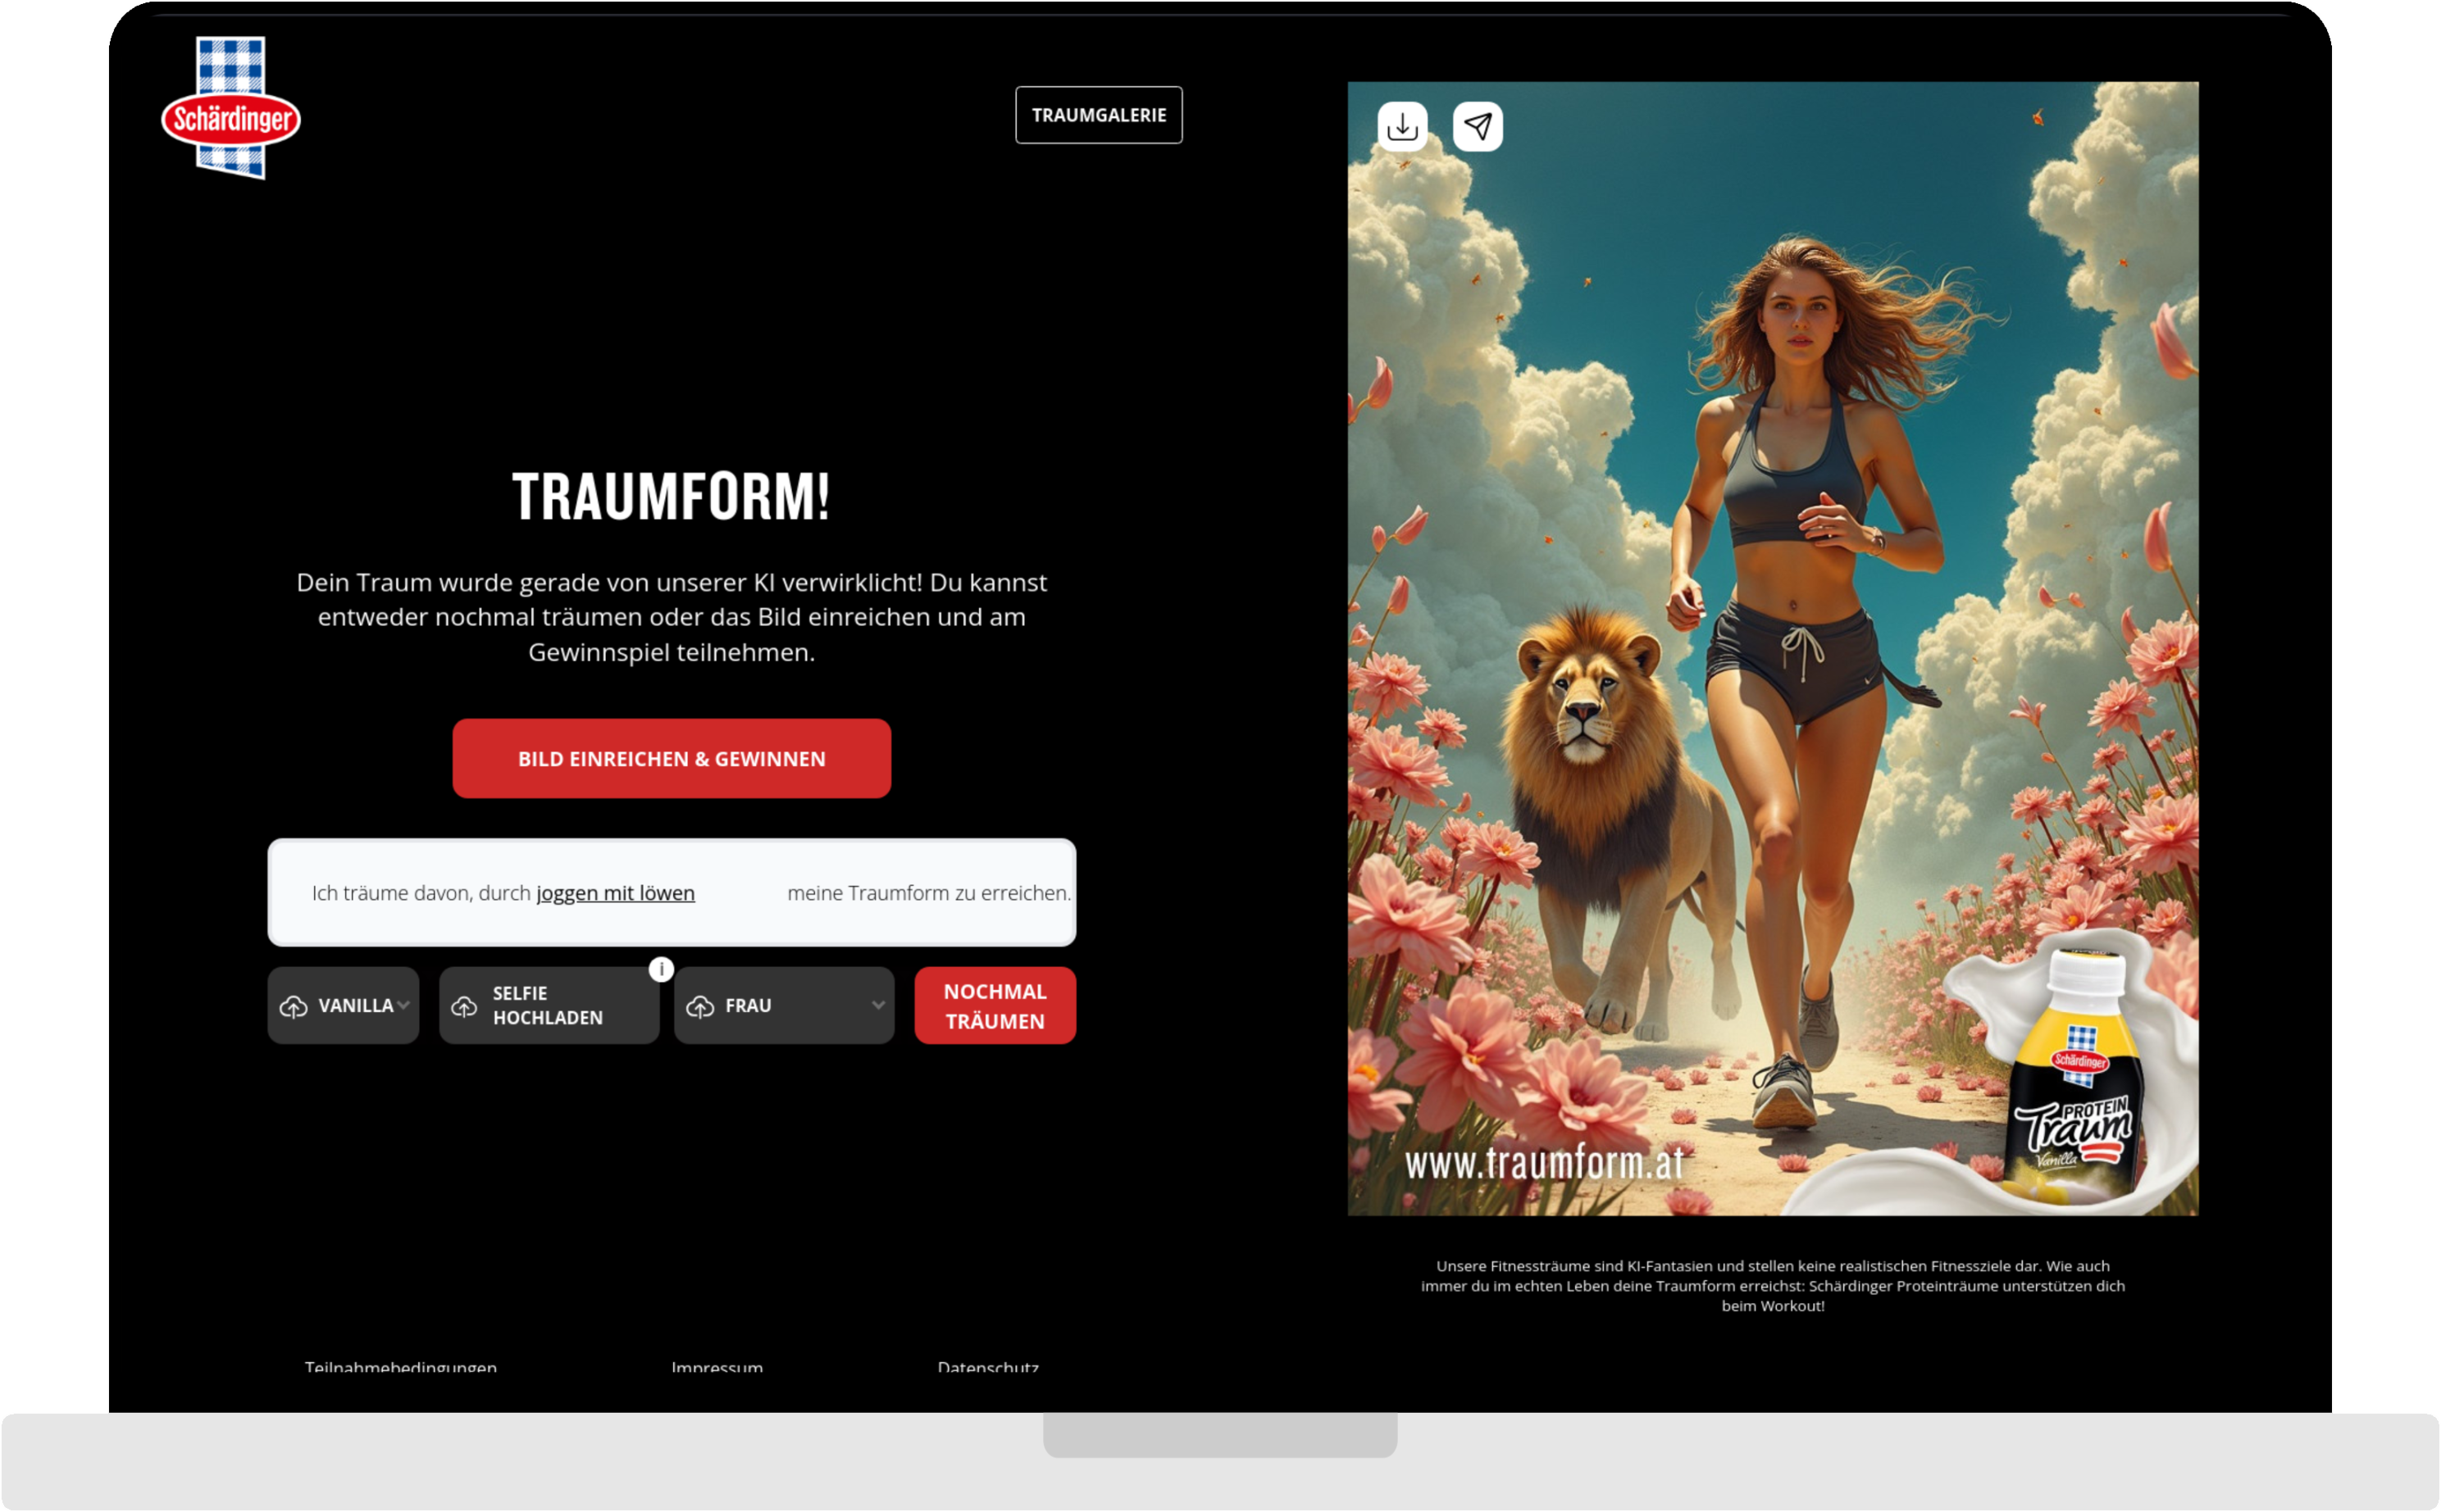Click inside the dream prompt text field
Image resolution: width=2441 pixels, height=1512 pixels.
tap(672, 892)
